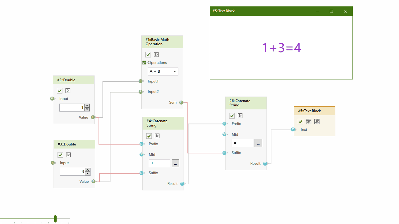Select the #2::Double node header

pyautogui.click(x=74, y=80)
